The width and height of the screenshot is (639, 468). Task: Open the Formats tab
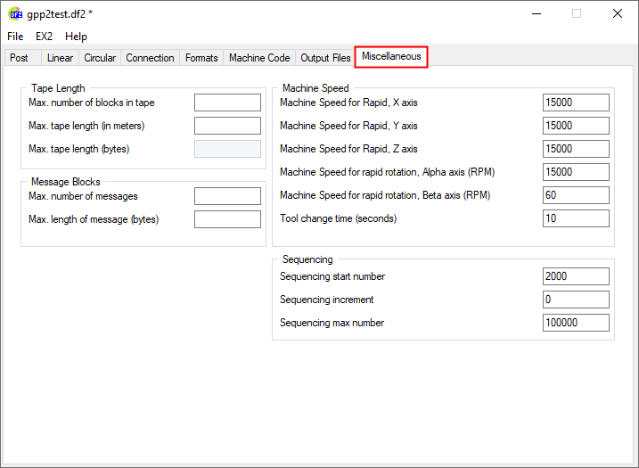click(x=201, y=58)
